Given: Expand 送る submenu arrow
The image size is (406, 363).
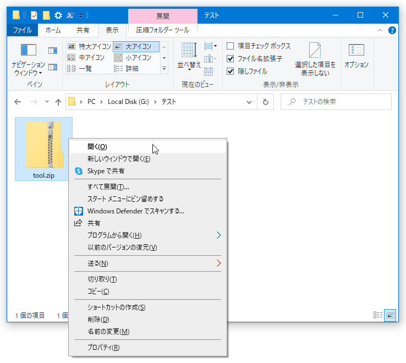Looking at the screenshot, I should pos(219,263).
